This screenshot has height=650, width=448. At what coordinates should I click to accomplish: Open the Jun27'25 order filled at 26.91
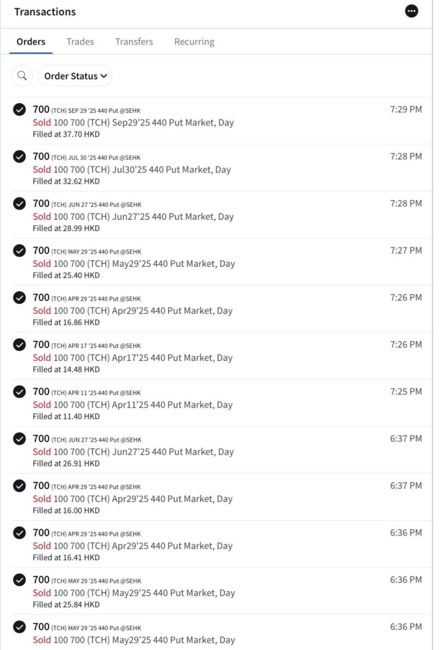click(x=216, y=450)
